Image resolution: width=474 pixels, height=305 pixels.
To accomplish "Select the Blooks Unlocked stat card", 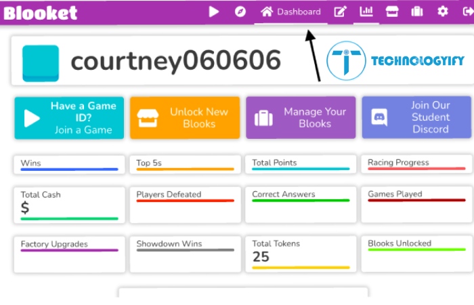I will (x=416, y=253).
